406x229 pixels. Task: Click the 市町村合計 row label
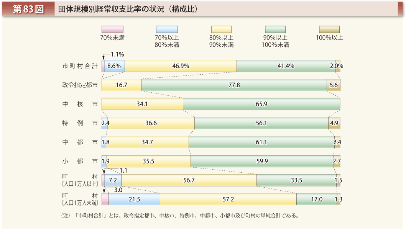[80, 66]
